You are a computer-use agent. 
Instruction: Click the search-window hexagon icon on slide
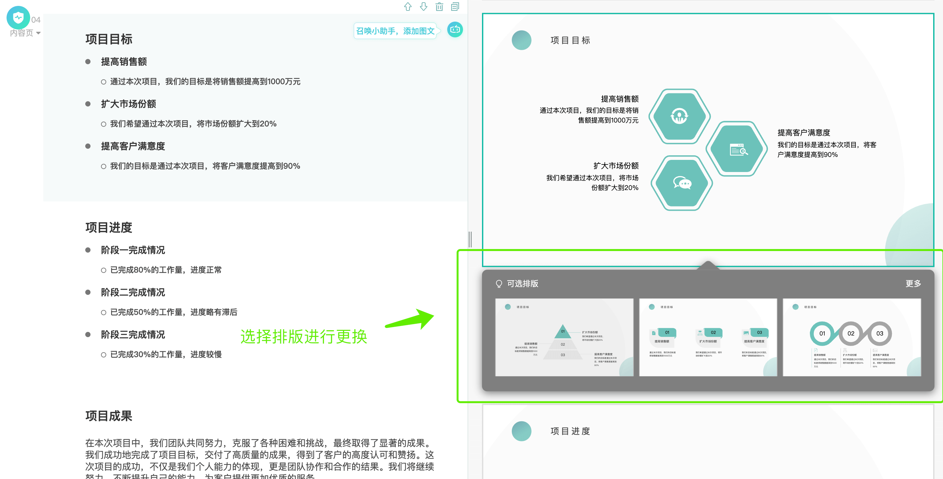tap(736, 149)
